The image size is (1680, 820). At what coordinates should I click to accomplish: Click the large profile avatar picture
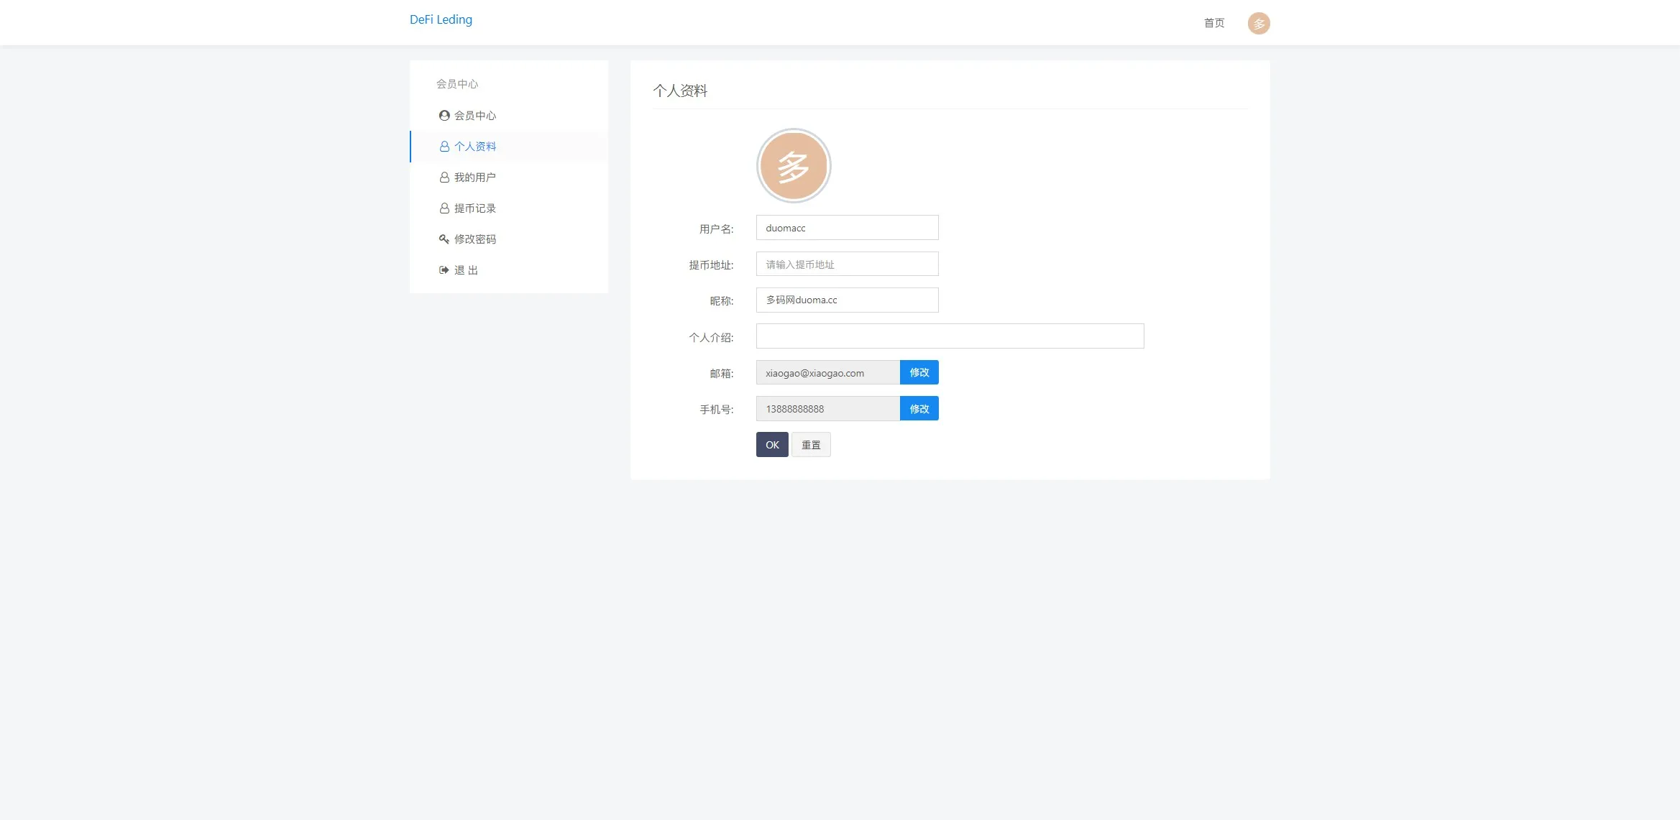794,166
